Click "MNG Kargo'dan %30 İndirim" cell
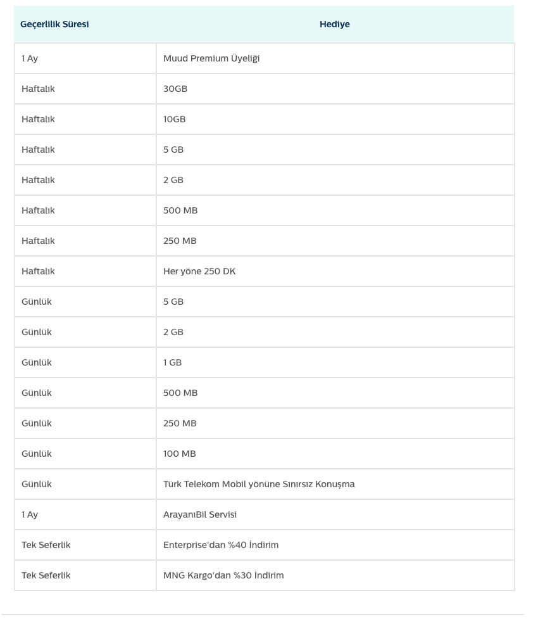This screenshot has width=538, height=631. pyautogui.click(x=223, y=575)
